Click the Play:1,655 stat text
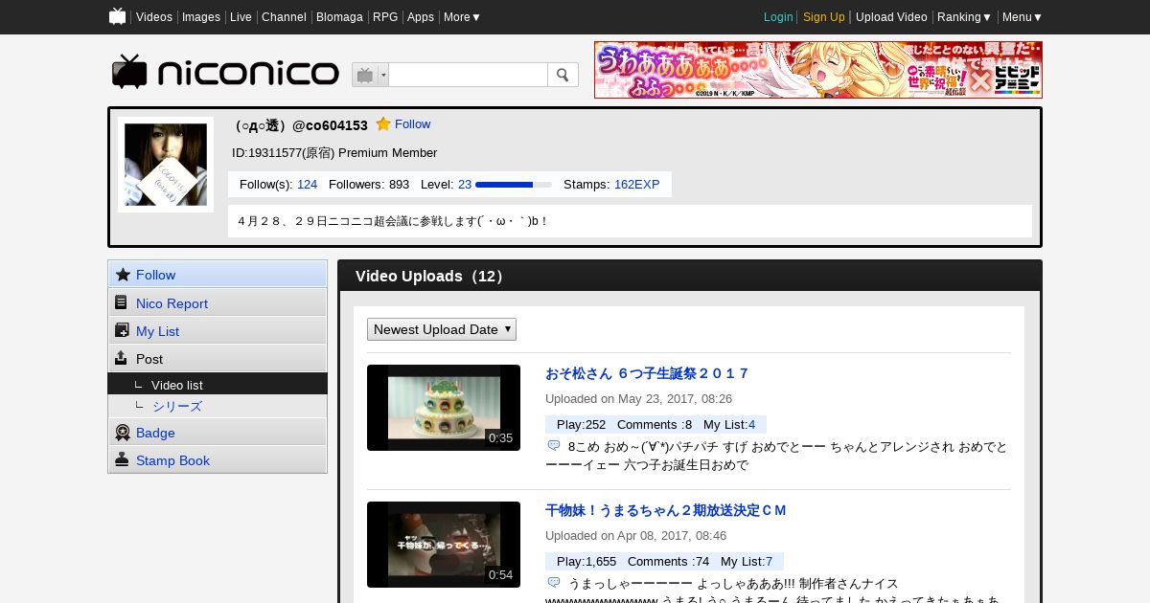 pos(586,561)
